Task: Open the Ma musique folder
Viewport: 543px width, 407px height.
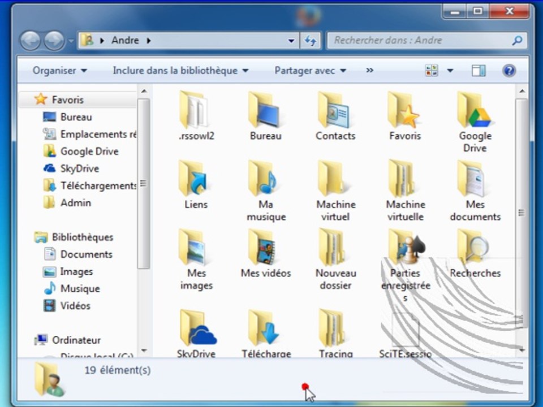Action: [266, 190]
